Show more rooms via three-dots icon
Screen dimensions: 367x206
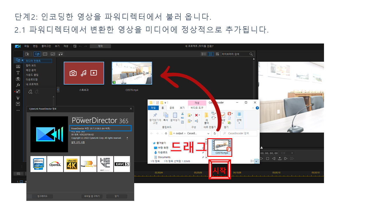coord(18,110)
